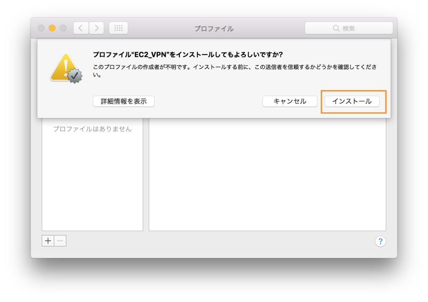Click the dialog title about EC2_VPN
Viewport: 428px width, 302px height.
tap(188, 55)
